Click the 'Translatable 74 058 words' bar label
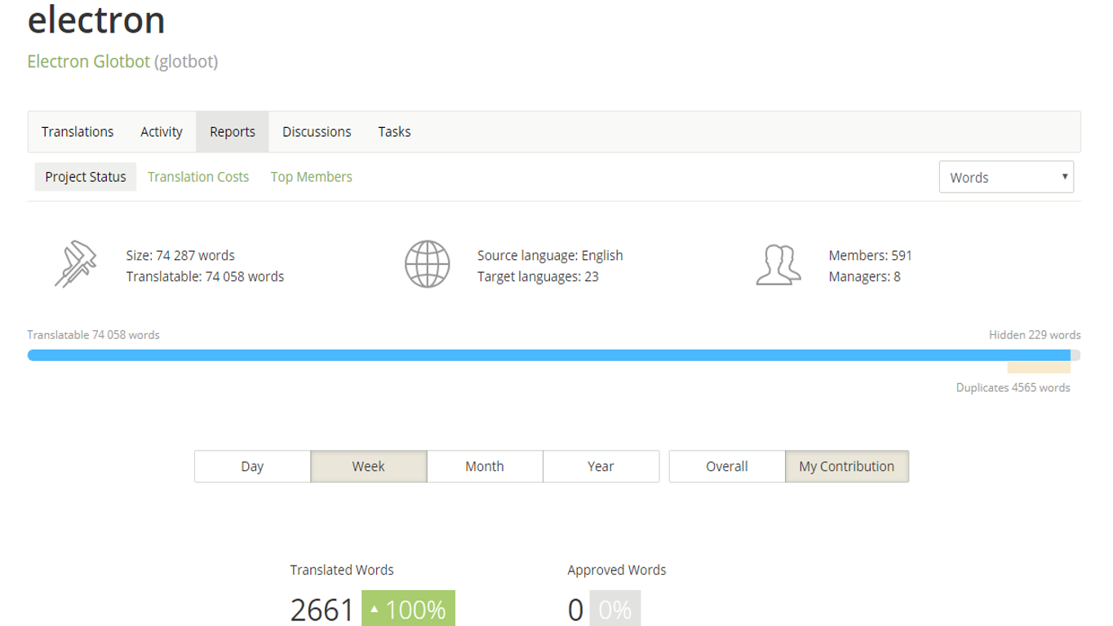This screenshot has width=1113, height=626. click(x=94, y=335)
